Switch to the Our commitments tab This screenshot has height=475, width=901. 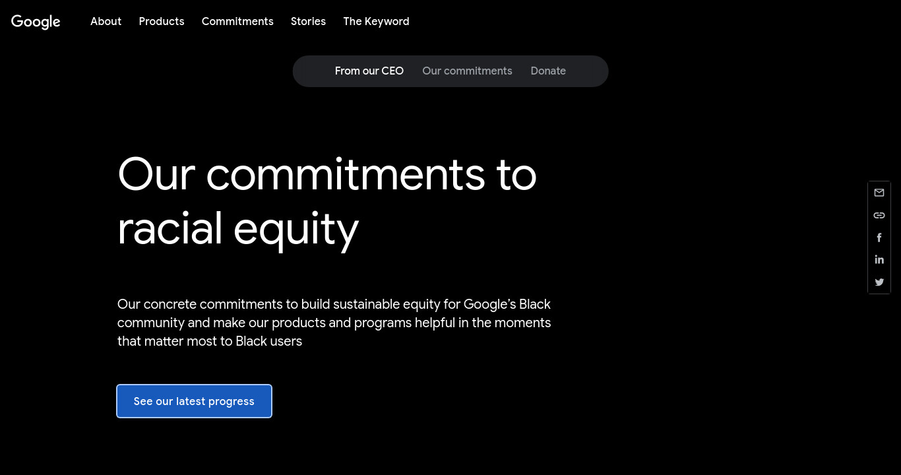(x=467, y=71)
